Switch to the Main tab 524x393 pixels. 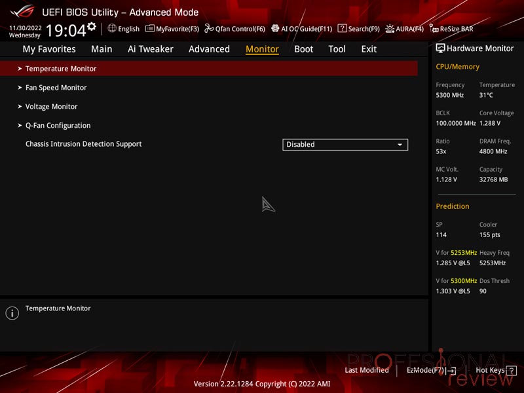(x=102, y=49)
